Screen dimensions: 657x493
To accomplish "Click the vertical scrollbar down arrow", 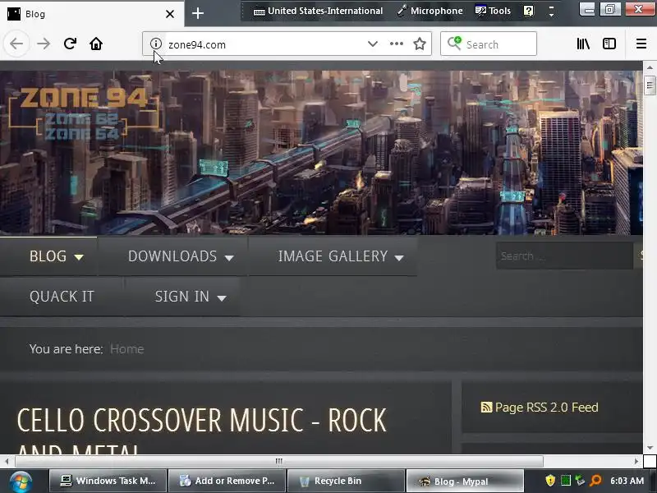I will click(x=650, y=448).
